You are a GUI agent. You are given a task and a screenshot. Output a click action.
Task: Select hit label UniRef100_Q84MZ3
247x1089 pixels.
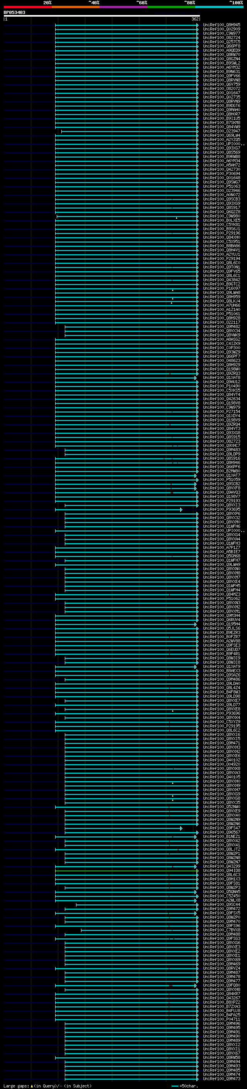(x=222, y=595)
